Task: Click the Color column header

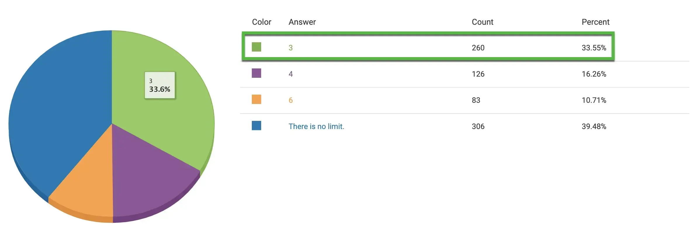Action: tap(261, 22)
